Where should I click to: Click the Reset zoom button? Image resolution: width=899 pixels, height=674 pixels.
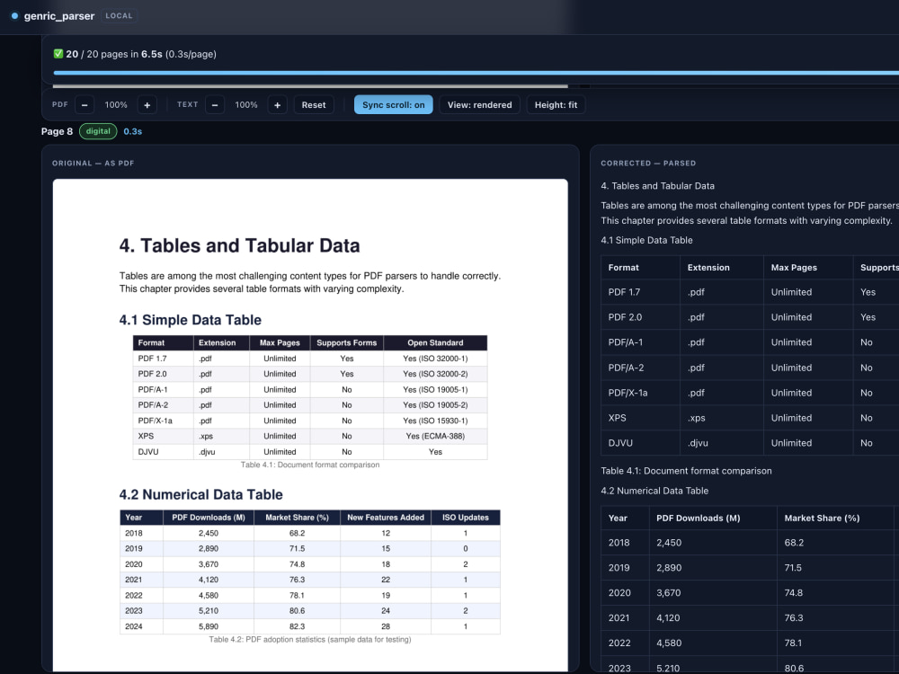pos(314,105)
